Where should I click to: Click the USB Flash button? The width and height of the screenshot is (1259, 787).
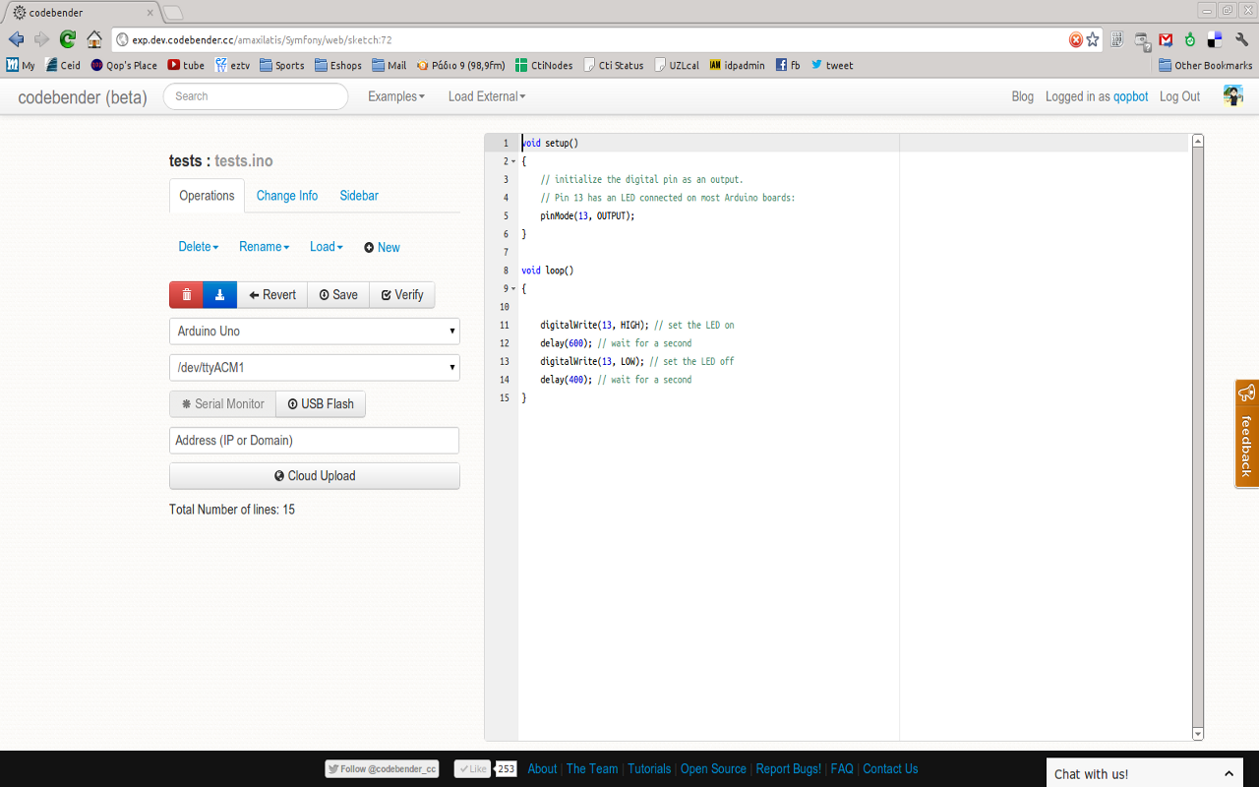tap(321, 404)
